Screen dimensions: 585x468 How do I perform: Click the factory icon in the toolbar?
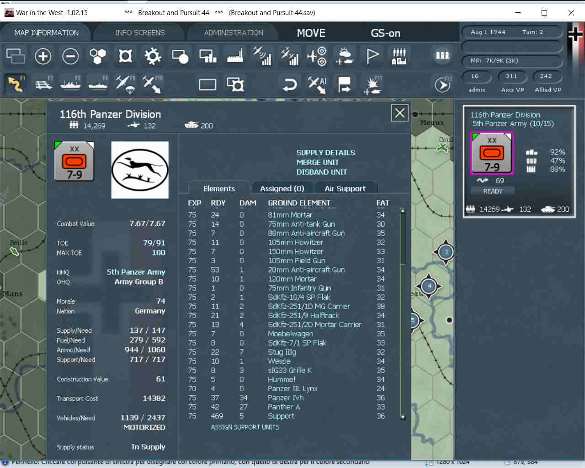pos(235,56)
